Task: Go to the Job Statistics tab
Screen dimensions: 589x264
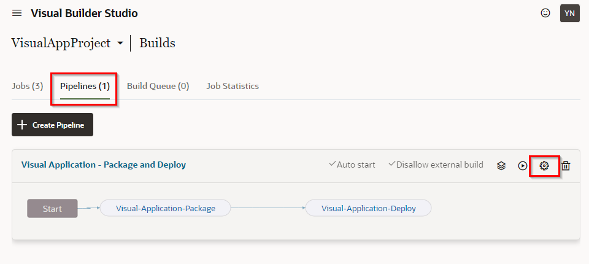Action: (233, 86)
